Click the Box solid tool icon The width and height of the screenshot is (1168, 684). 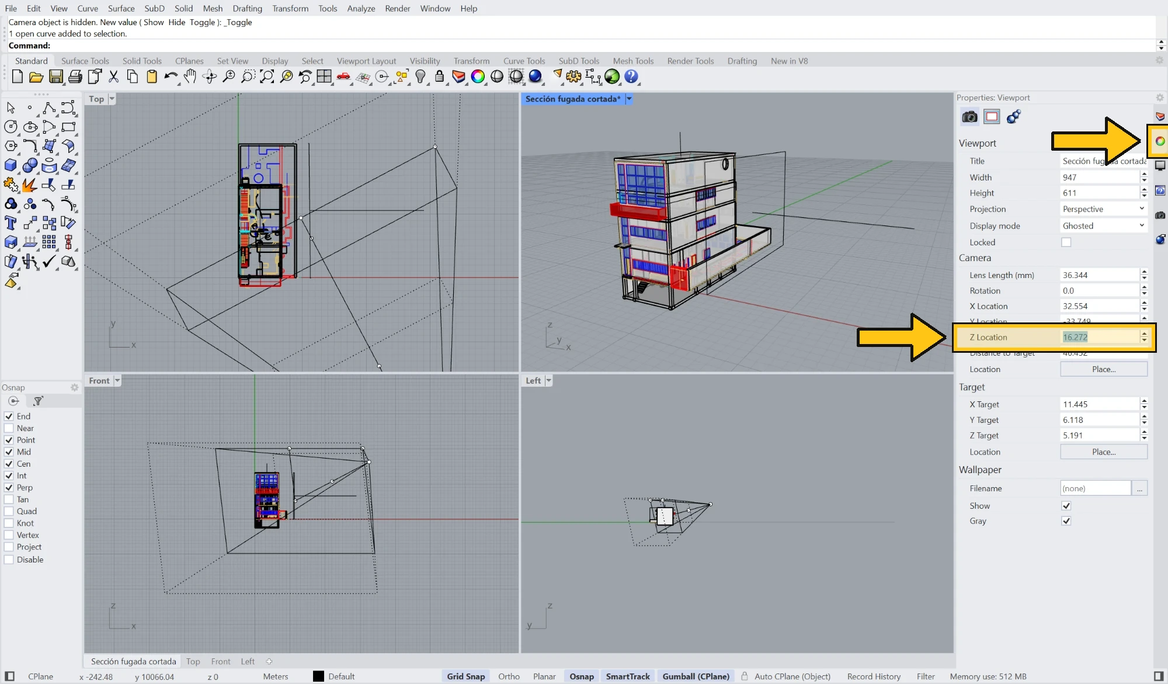pyautogui.click(x=11, y=165)
